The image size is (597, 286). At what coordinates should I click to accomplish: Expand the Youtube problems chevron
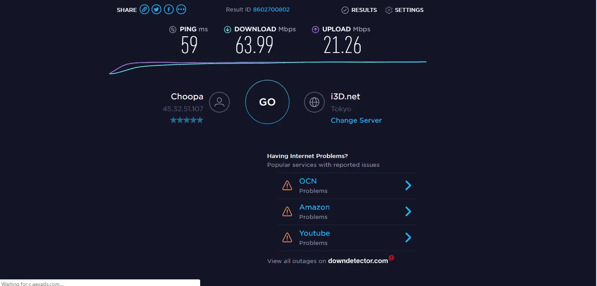tap(408, 237)
